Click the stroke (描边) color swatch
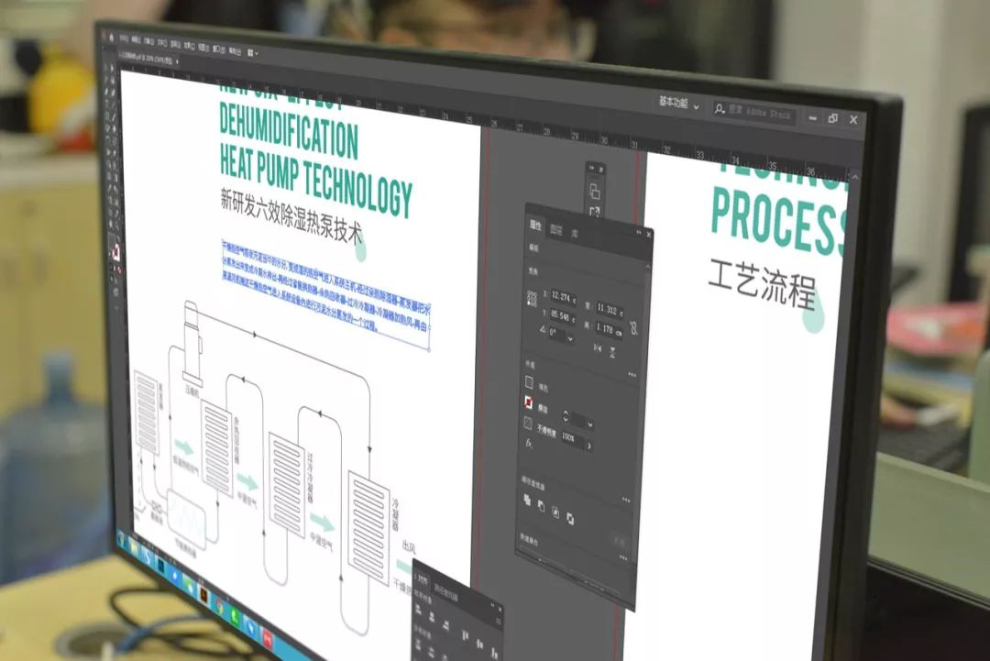The width and height of the screenshot is (990, 661). tap(529, 402)
